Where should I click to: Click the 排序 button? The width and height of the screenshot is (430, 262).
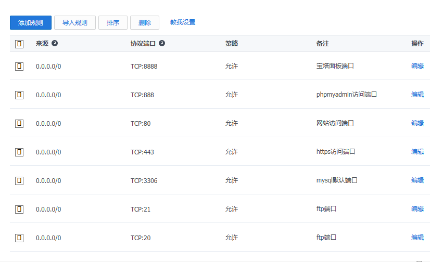pyautogui.click(x=113, y=22)
